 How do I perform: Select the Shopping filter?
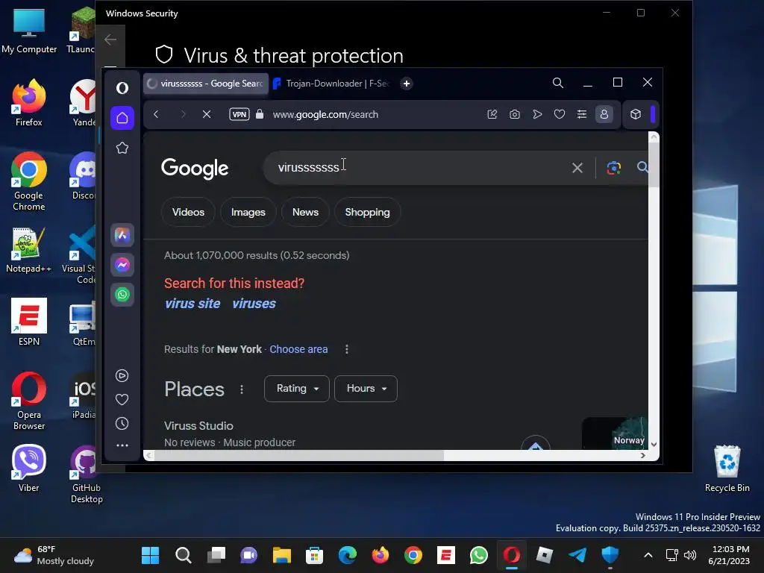pos(367,212)
